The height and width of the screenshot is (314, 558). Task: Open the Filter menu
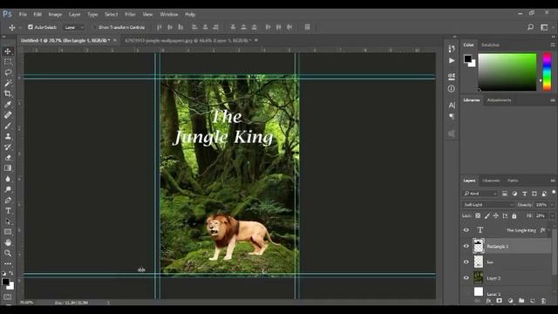pos(130,14)
